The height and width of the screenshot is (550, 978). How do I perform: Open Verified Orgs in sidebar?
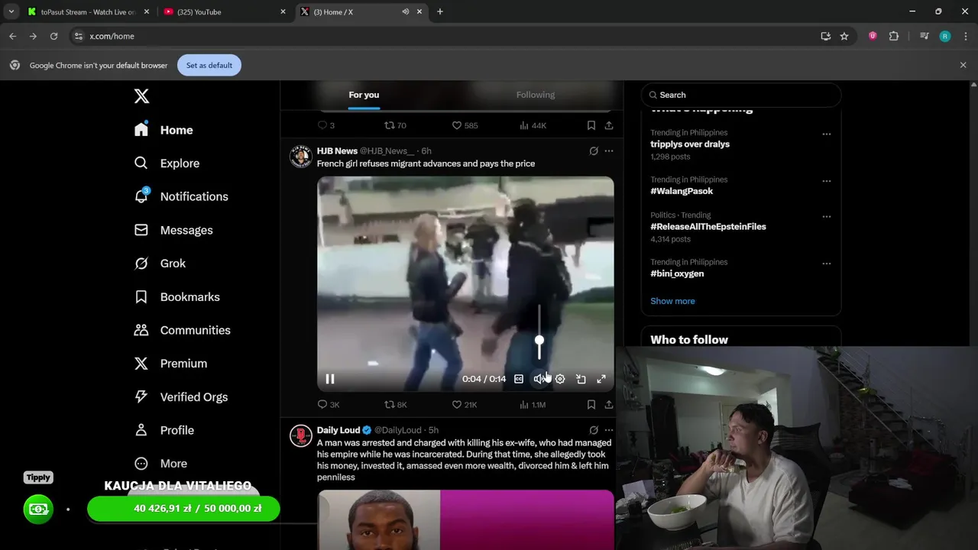[182, 397]
